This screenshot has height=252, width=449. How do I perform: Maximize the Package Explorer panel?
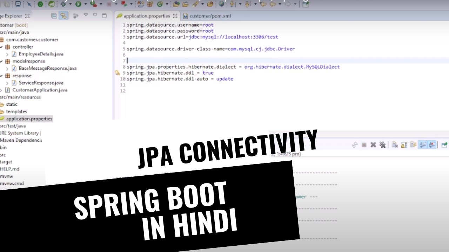104,15
